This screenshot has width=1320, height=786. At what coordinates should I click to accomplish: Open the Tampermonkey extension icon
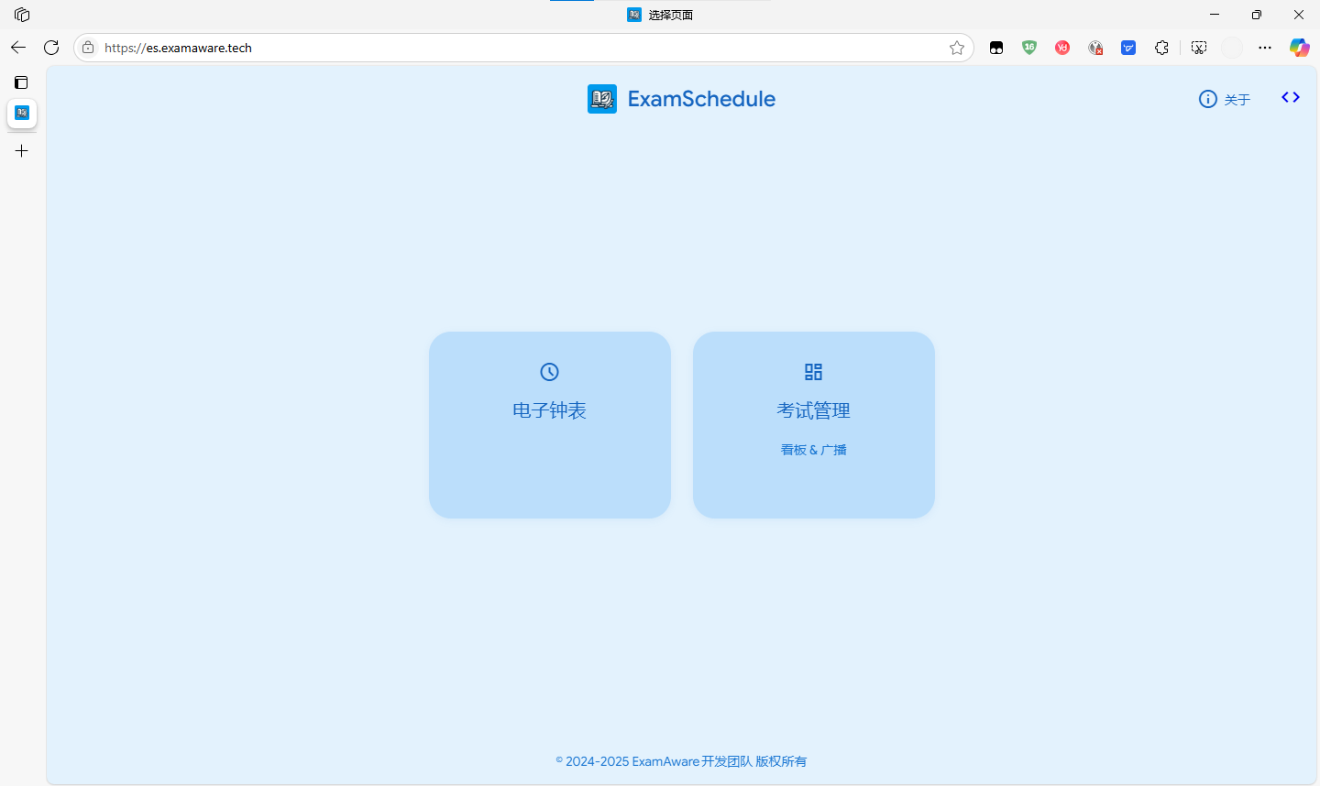996,48
